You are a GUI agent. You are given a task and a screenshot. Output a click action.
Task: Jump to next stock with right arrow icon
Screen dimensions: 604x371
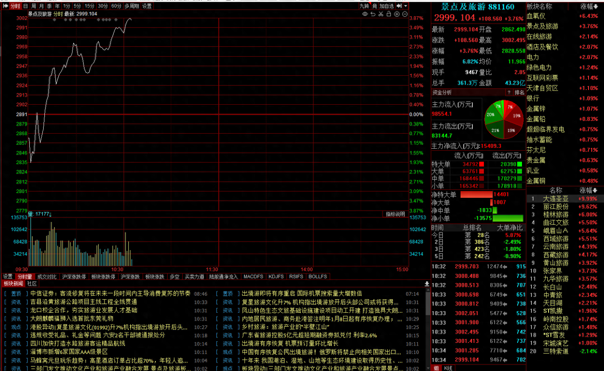[x=399, y=6]
